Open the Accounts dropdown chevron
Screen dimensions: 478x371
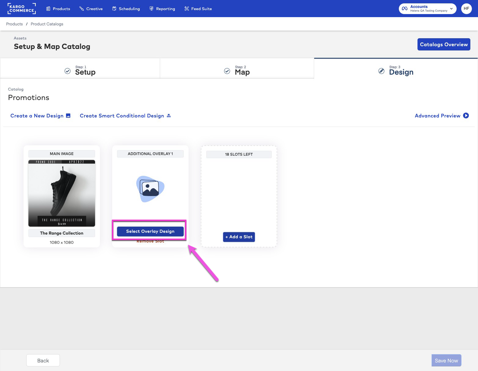pos(451,9)
